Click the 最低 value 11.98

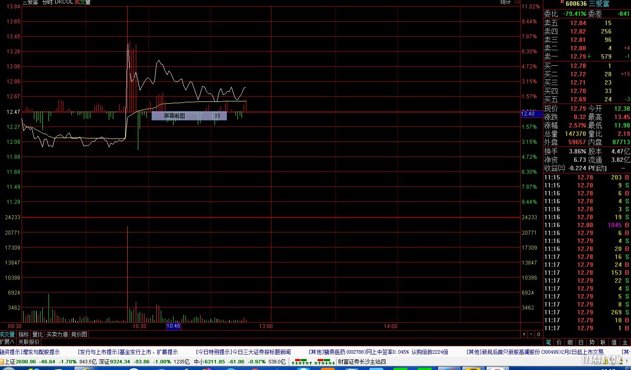coord(622,125)
